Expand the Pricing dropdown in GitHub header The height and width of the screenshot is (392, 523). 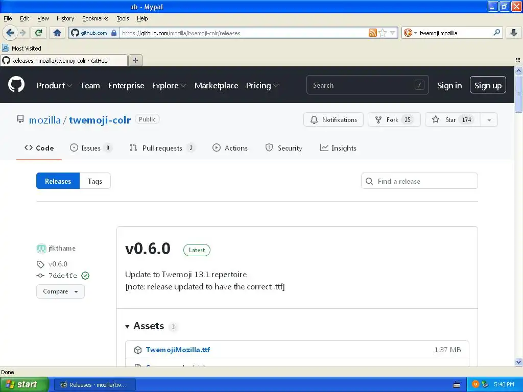click(x=262, y=86)
